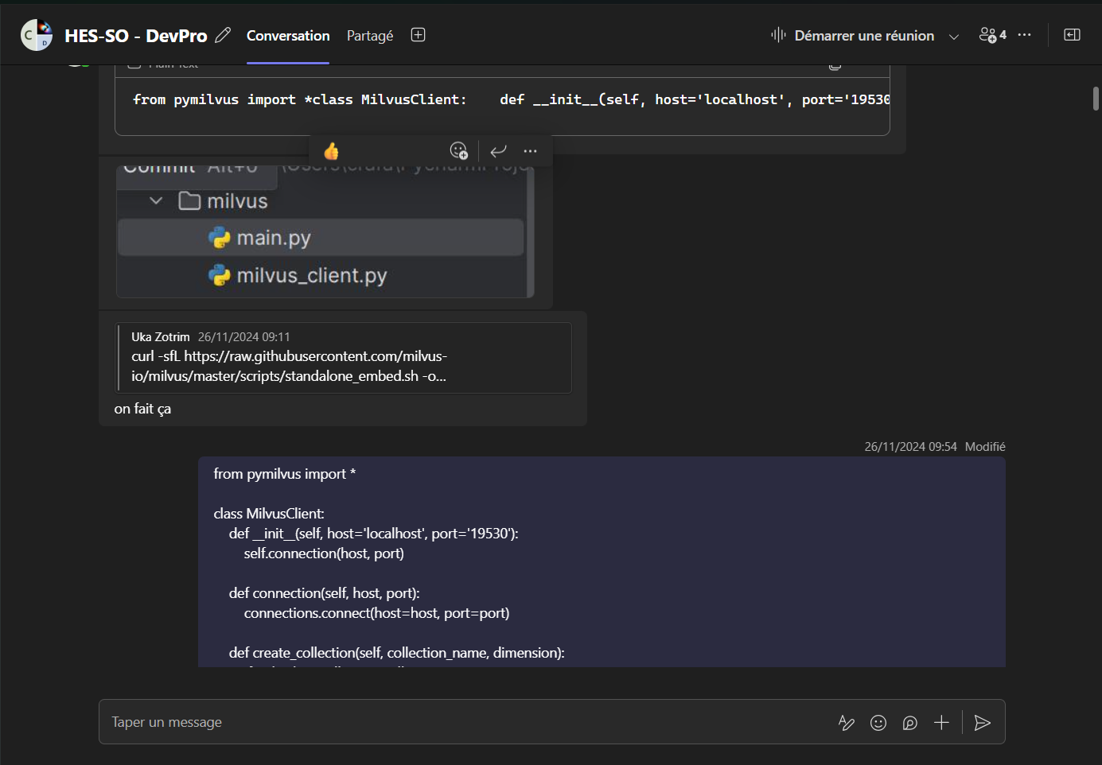Open more options on hovered message
This screenshot has width=1102, height=765.
click(531, 151)
